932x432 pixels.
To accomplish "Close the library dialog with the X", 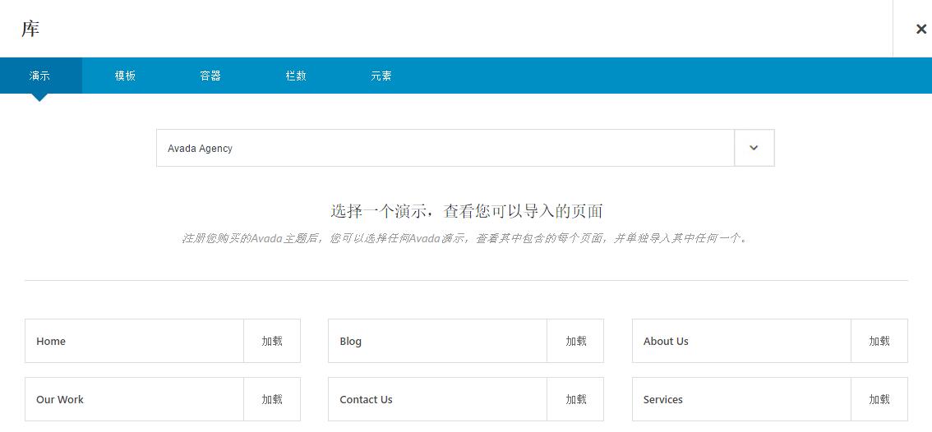I will (x=920, y=29).
